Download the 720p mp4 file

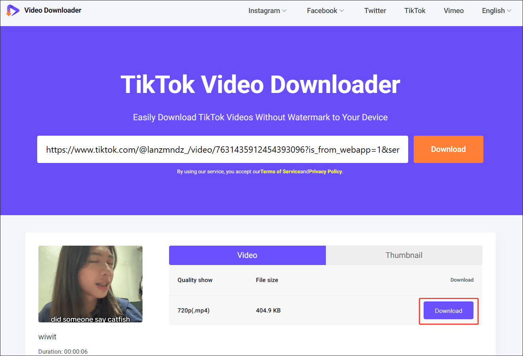click(449, 311)
